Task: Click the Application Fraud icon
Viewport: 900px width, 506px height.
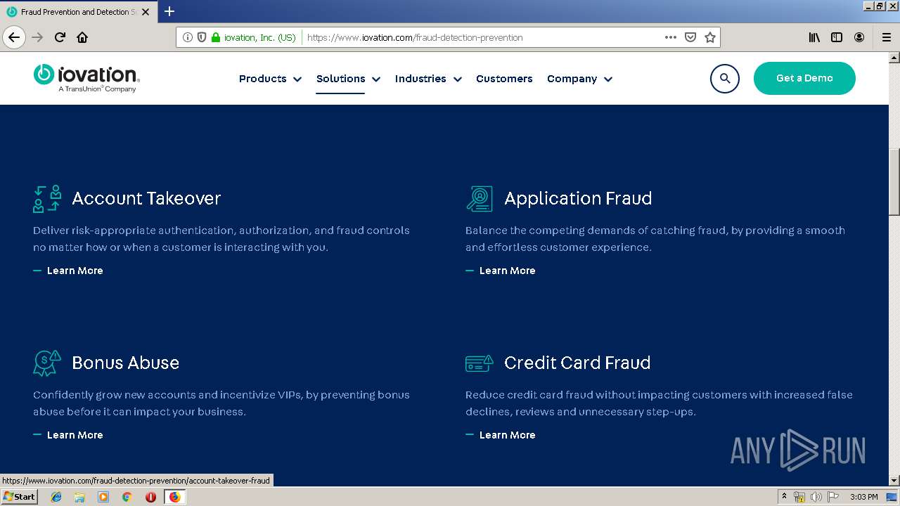Action: click(x=480, y=198)
